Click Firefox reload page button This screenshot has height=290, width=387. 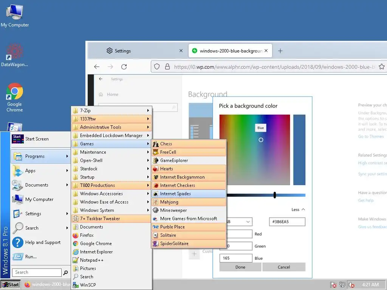pos(124,66)
